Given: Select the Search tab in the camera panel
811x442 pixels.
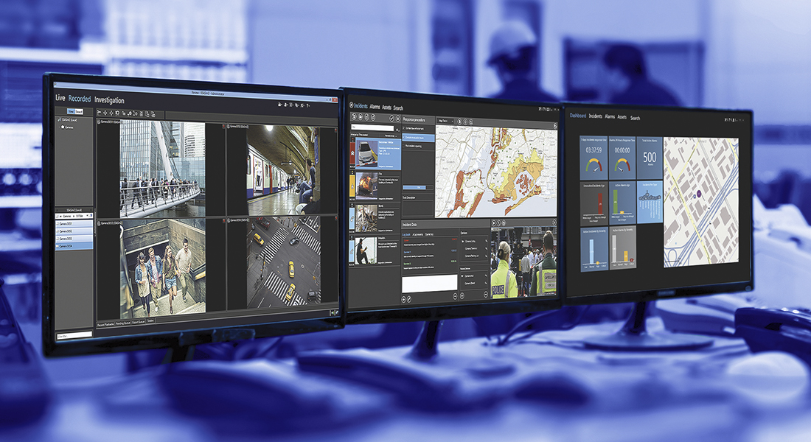Looking at the screenshot, I should [x=78, y=112].
